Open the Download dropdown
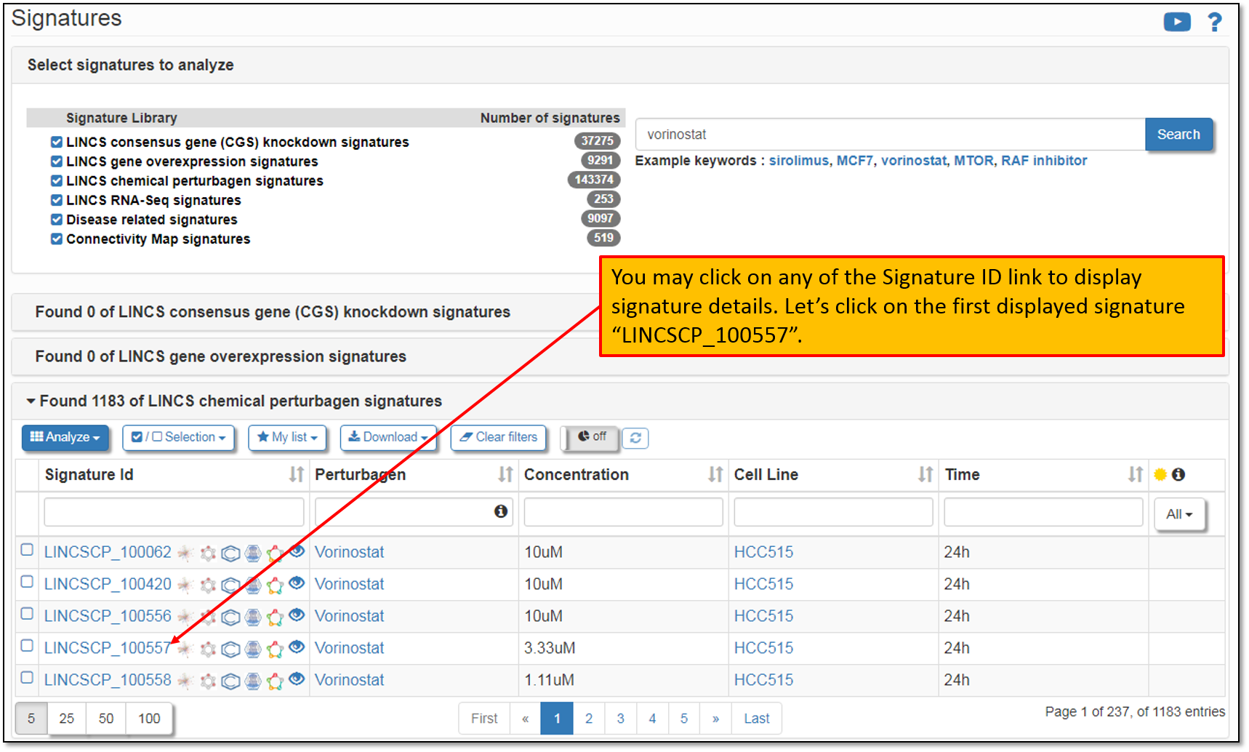 [387, 437]
